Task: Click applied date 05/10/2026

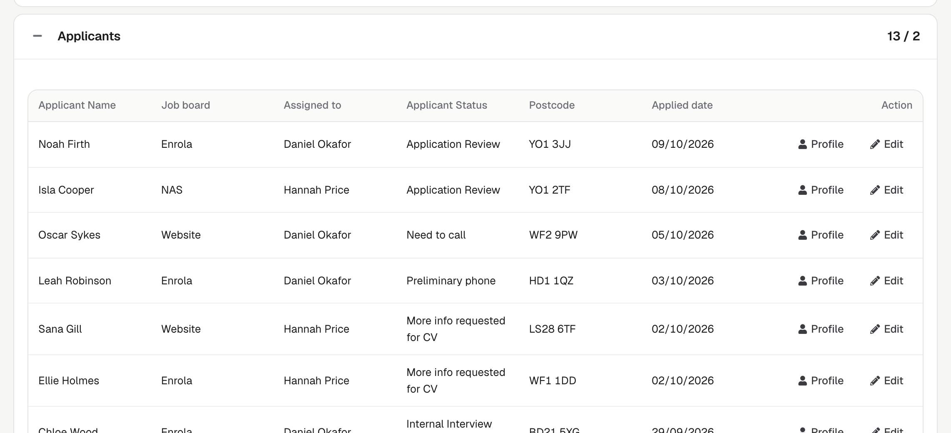Action: 683,235
